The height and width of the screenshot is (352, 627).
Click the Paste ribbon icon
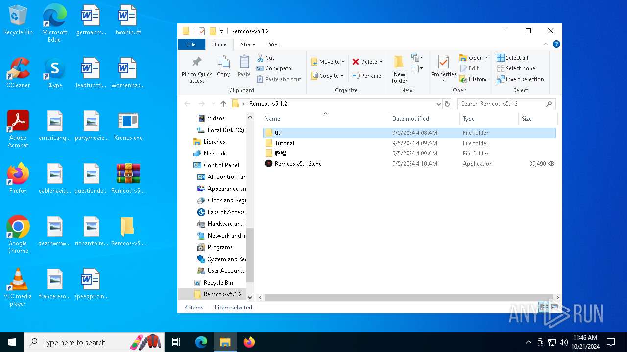coord(244,63)
